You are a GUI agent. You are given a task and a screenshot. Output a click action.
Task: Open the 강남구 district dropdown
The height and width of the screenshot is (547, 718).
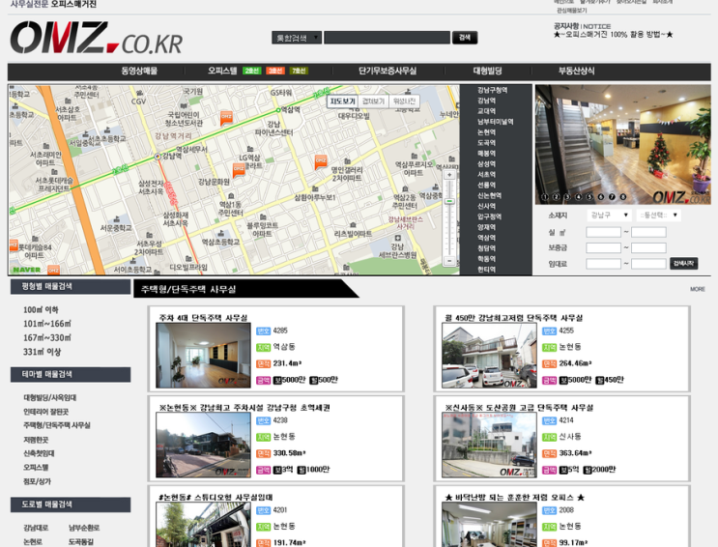[609, 215]
